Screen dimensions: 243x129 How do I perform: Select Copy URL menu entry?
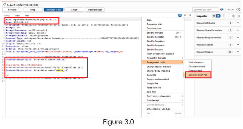tap(163, 75)
